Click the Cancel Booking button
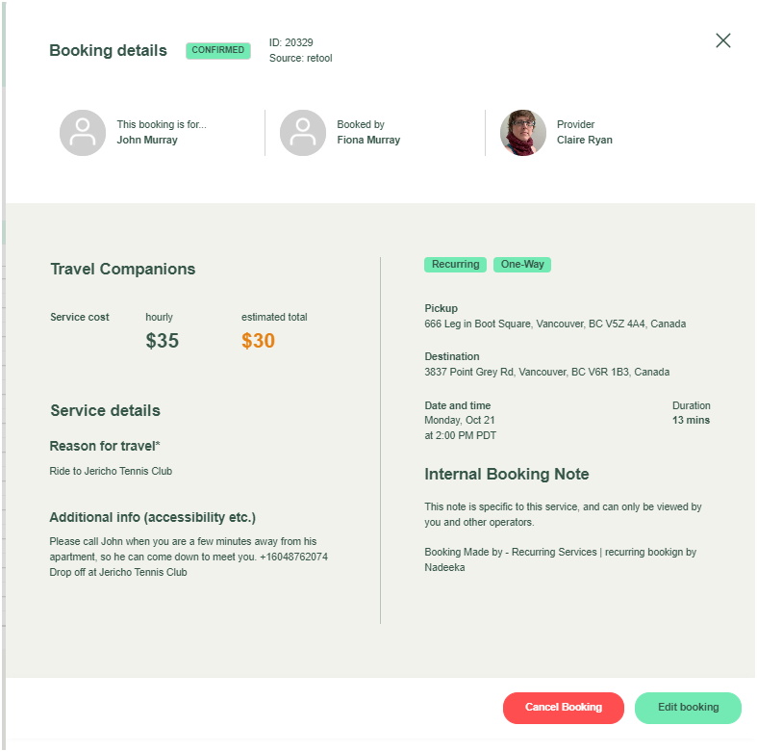 pyautogui.click(x=563, y=708)
